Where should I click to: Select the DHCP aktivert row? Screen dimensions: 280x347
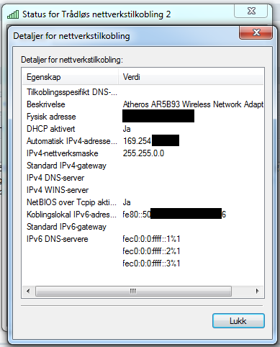point(143,129)
